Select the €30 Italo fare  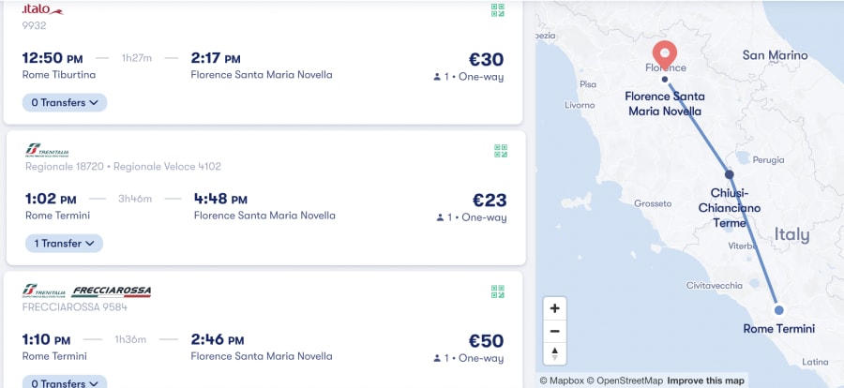pos(486,59)
